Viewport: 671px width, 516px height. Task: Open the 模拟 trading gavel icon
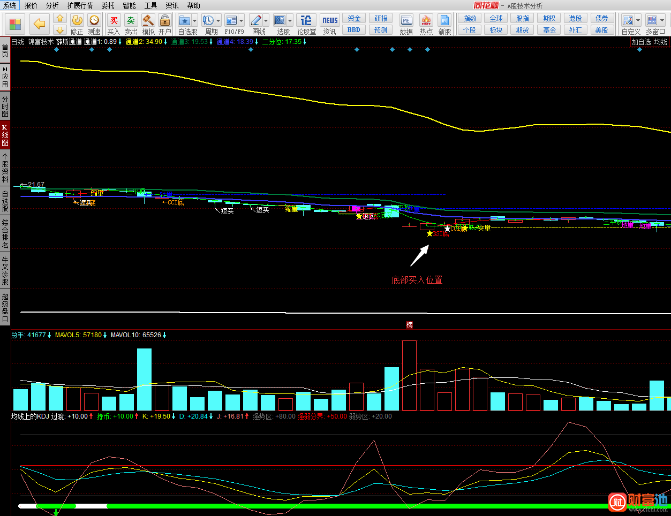click(148, 21)
